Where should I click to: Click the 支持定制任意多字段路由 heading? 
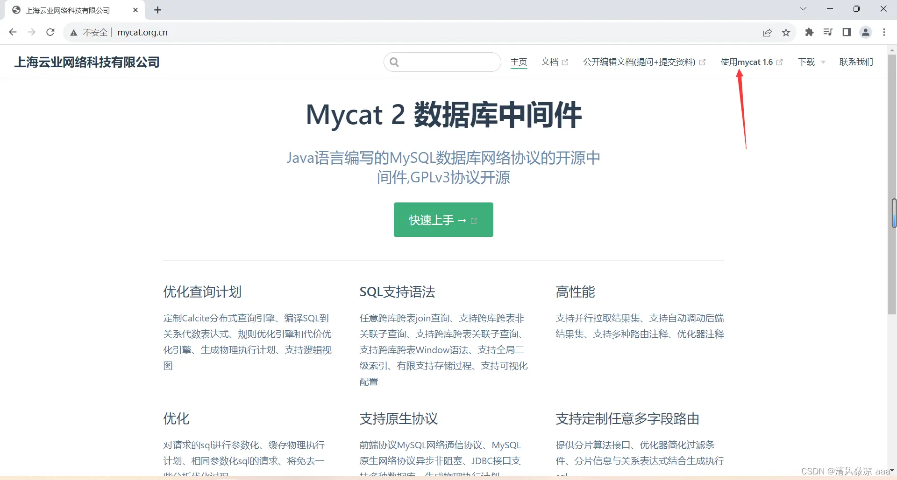(x=627, y=419)
